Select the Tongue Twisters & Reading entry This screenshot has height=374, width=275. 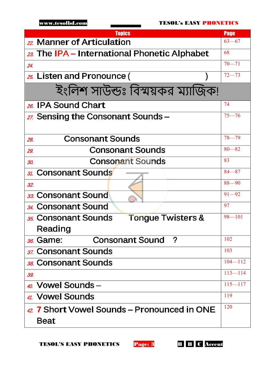click(x=120, y=223)
